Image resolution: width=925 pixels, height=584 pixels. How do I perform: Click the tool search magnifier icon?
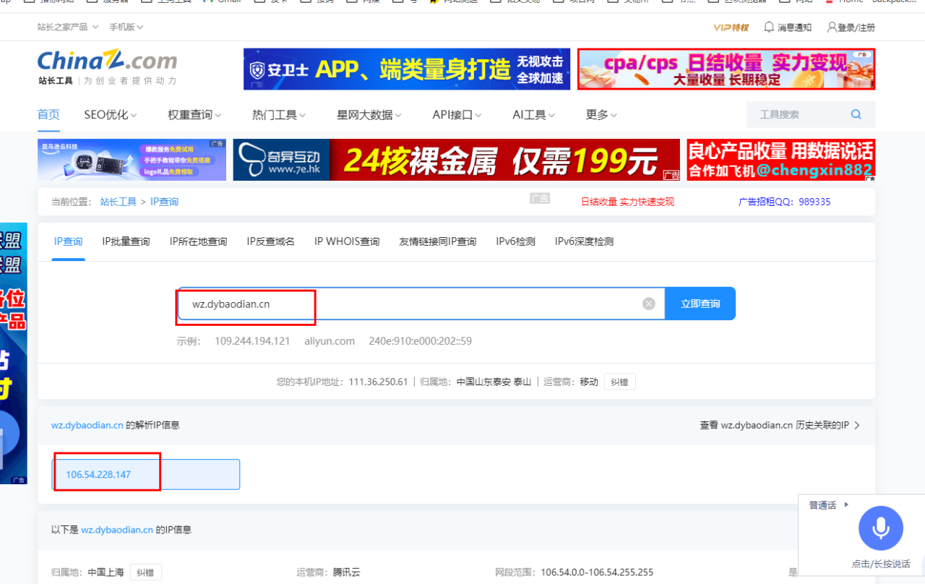click(x=856, y=114)
